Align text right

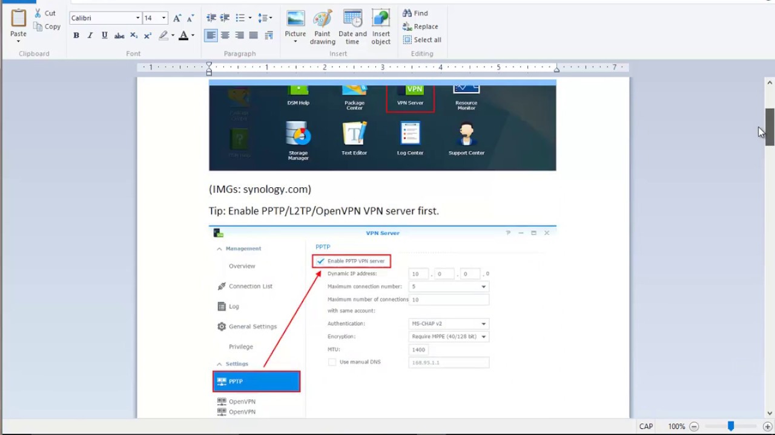(239, 36)
